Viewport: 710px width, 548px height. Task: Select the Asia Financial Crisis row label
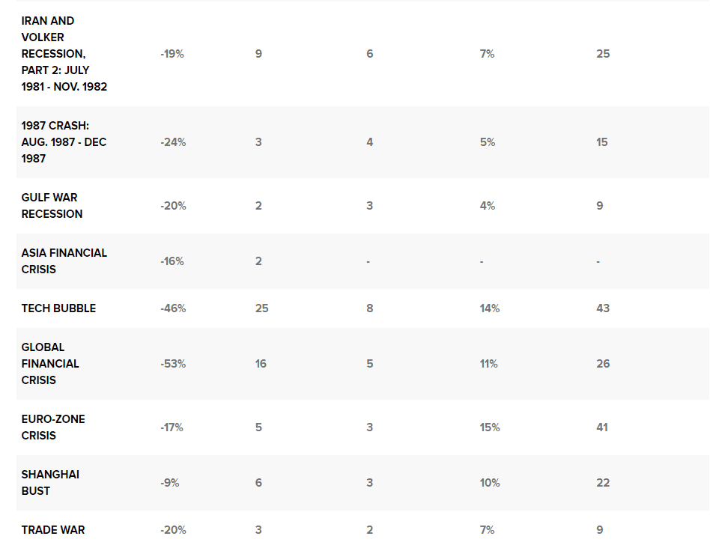pyautogui.click(x=64, y=261)
